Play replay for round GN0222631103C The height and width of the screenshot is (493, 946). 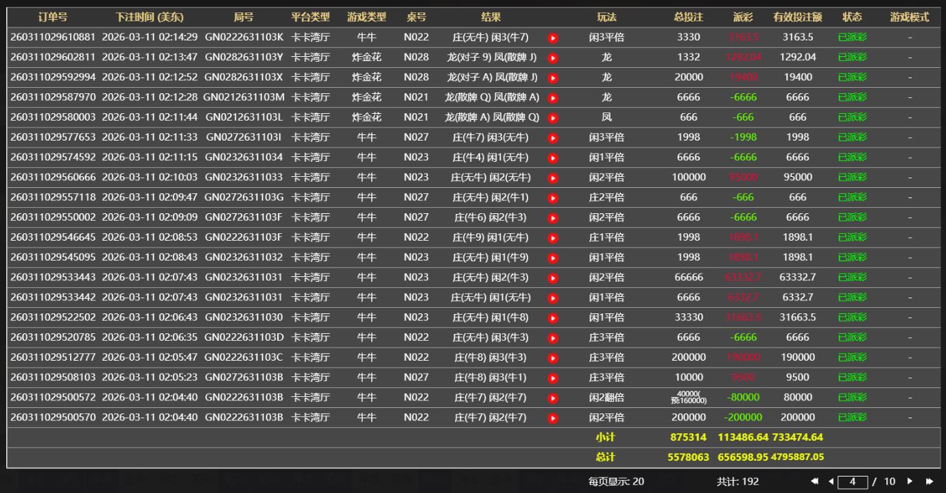tap(553, 358)
